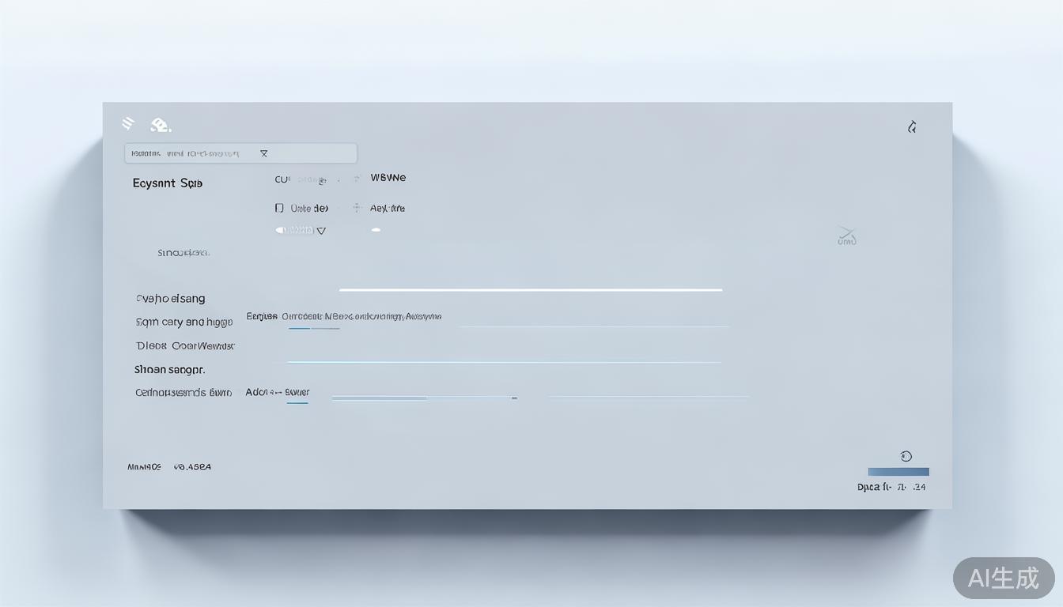Click the small icon before the "WBWNe" label

pos(357,179)
